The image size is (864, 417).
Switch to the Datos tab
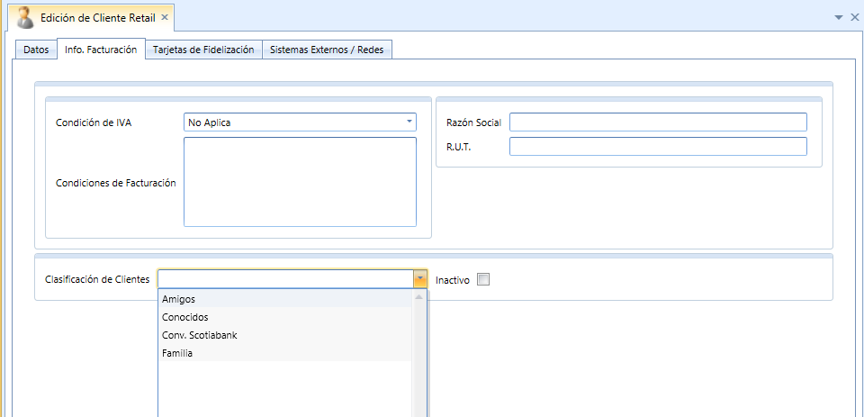pyautogui.click(x=36, y=50)
